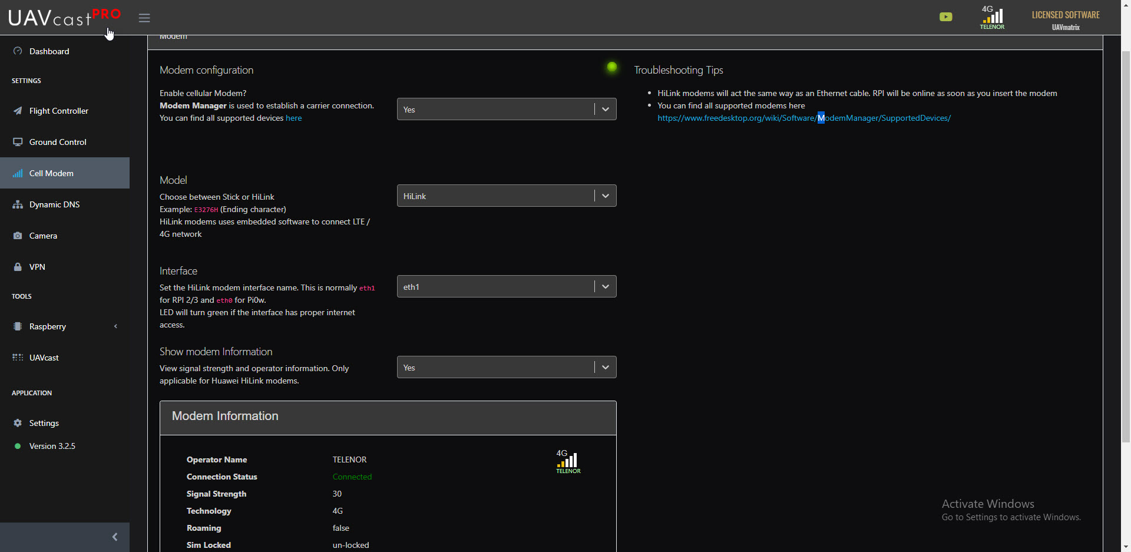
Task: Click the Settings gear icon
Action: pos(18,423)
